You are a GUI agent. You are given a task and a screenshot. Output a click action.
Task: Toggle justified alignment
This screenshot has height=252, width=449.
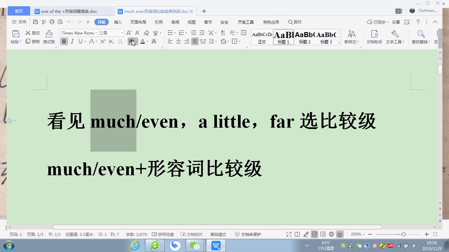195,41
